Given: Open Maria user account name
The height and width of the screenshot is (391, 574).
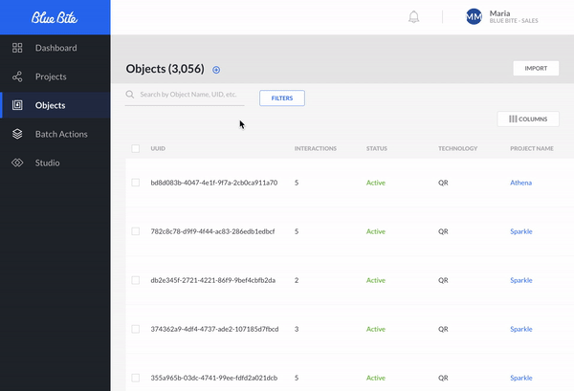Looking at the screenshot, I should (x=499, y=13).
